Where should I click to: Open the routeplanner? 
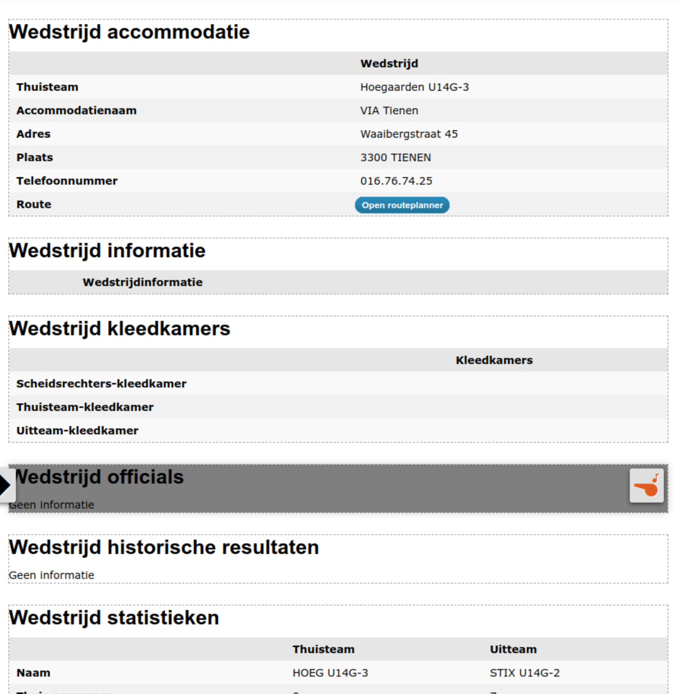(x=402, y=205)
